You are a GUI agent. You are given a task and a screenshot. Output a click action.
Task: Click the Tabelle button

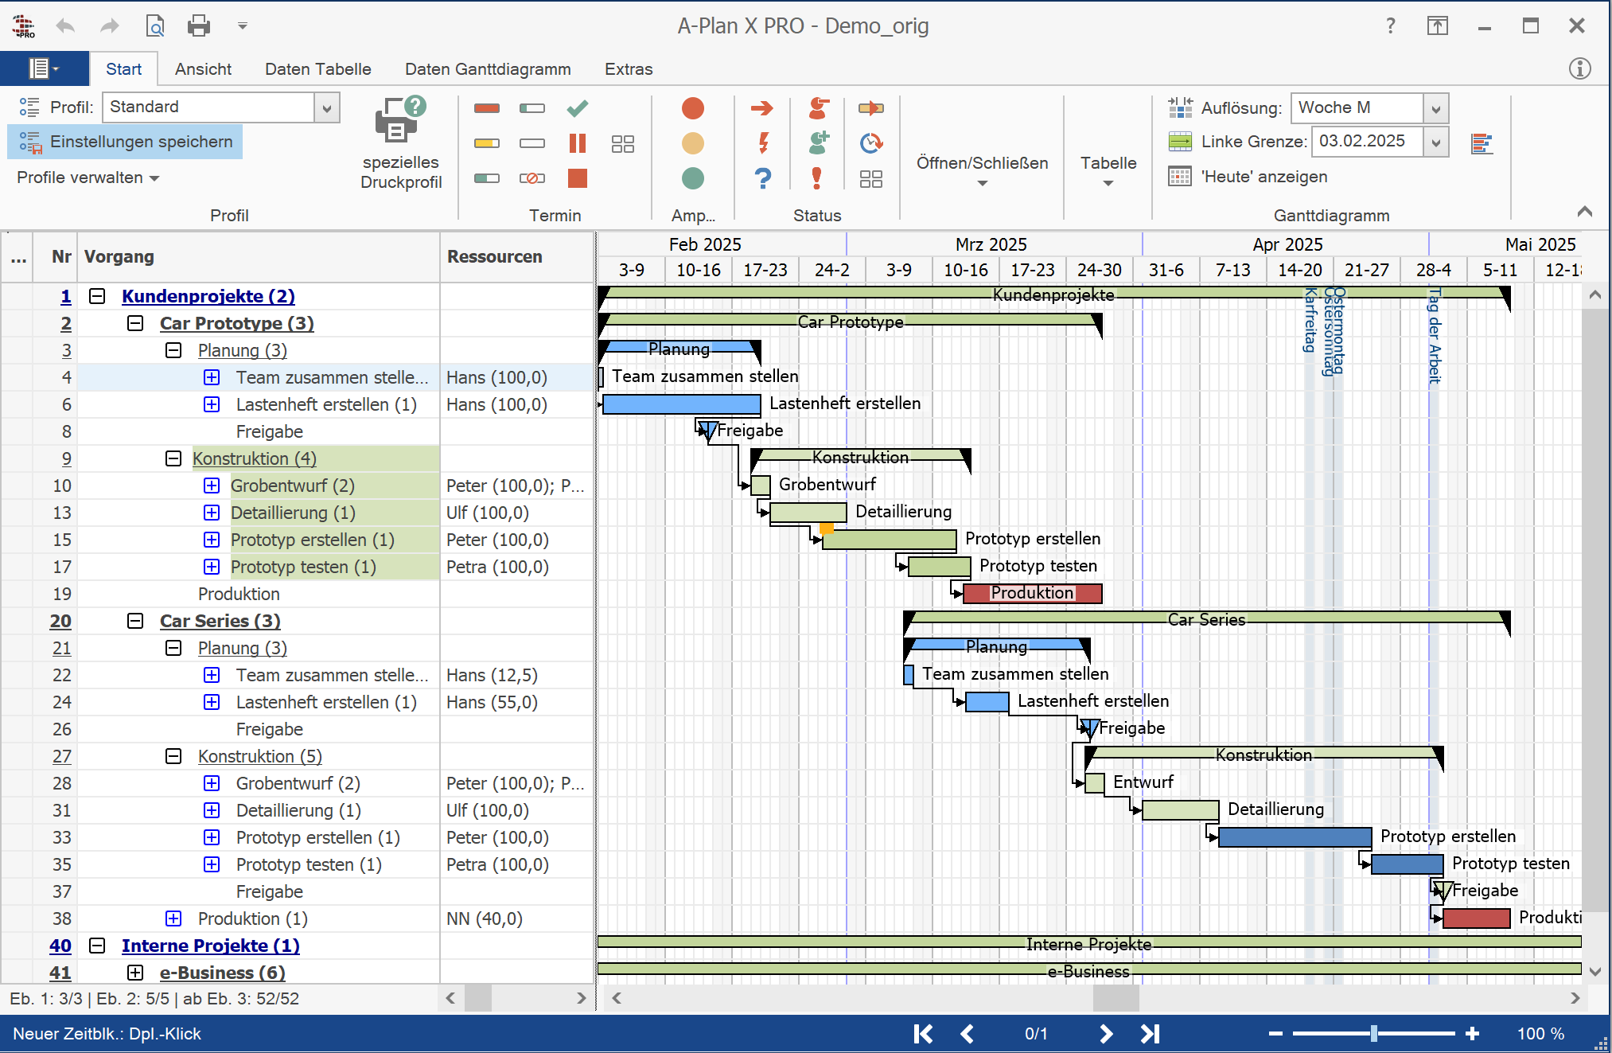1108,170
